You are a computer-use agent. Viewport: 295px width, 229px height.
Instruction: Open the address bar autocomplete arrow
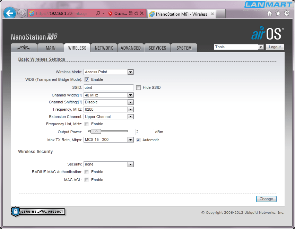pos(104,14)
